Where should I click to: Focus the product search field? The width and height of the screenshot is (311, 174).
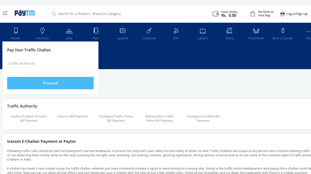[x=117, y=14]
